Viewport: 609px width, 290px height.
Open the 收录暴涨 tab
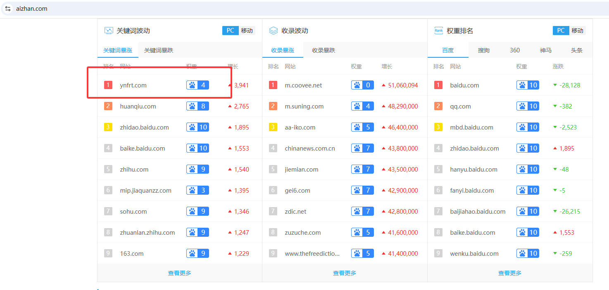tap(283, 50)
